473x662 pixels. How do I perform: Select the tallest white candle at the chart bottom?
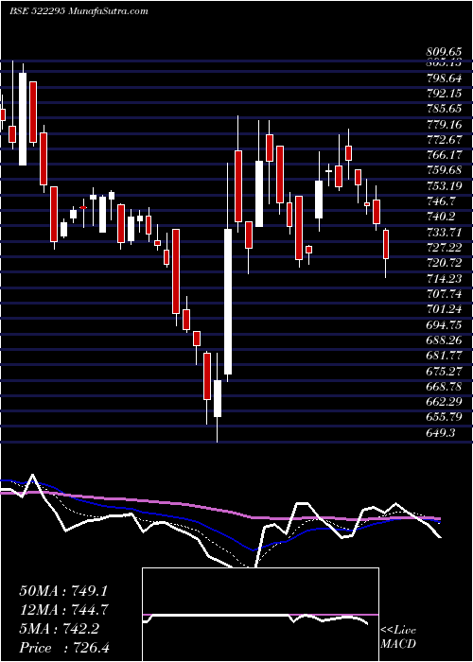coord(228,302)
